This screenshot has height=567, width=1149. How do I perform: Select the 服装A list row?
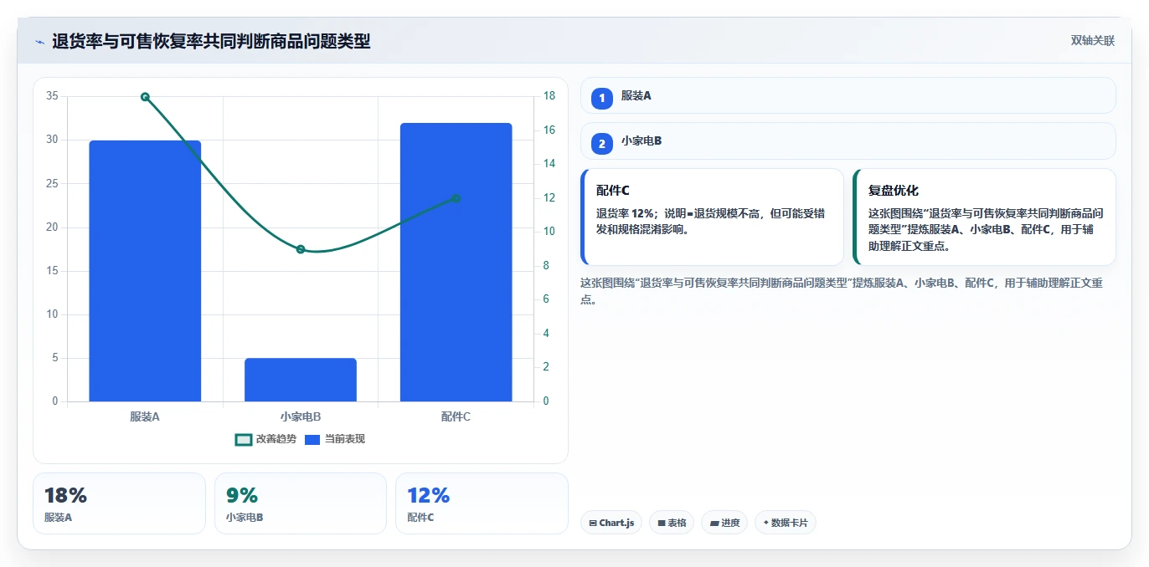(x=848, y=95)
